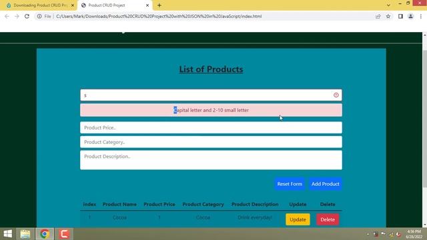Click the page vertical scrollbar thumb
Screen dimensions: 427x240
click(424, 119)
